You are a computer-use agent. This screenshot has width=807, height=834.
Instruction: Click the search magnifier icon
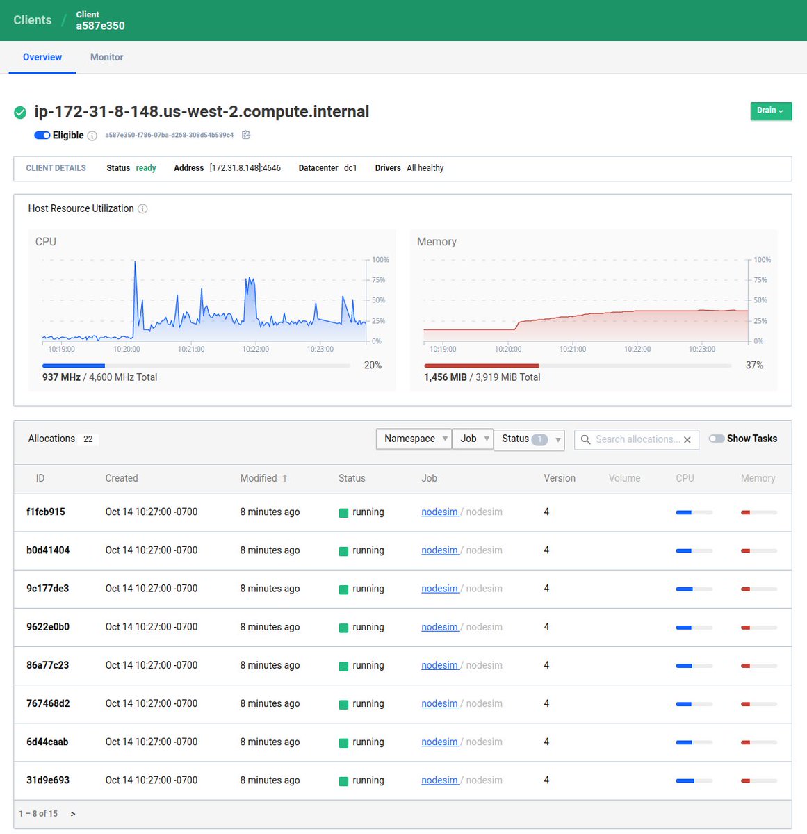pos(586,439)
